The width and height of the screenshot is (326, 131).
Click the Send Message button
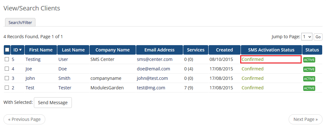point(53,103)
